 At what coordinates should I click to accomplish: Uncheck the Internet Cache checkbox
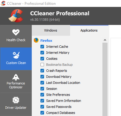pos(42,47)
